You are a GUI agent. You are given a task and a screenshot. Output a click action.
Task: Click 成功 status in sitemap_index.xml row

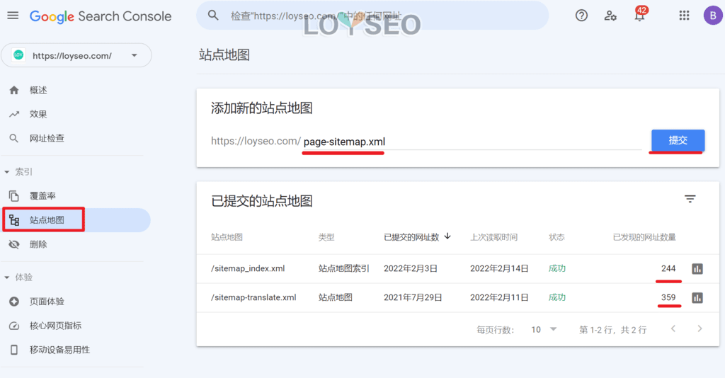556,268
